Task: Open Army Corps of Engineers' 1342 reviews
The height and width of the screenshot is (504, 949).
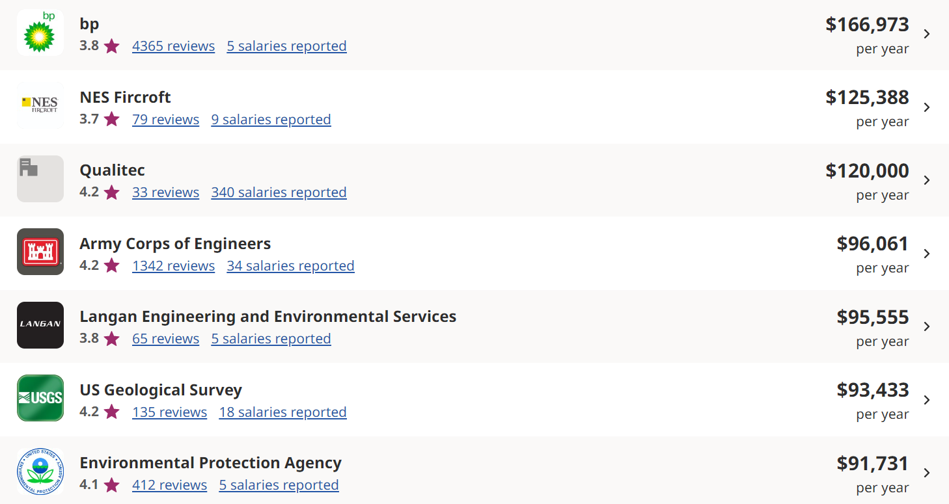Action: pyautogui.click(x=173, y=266)
